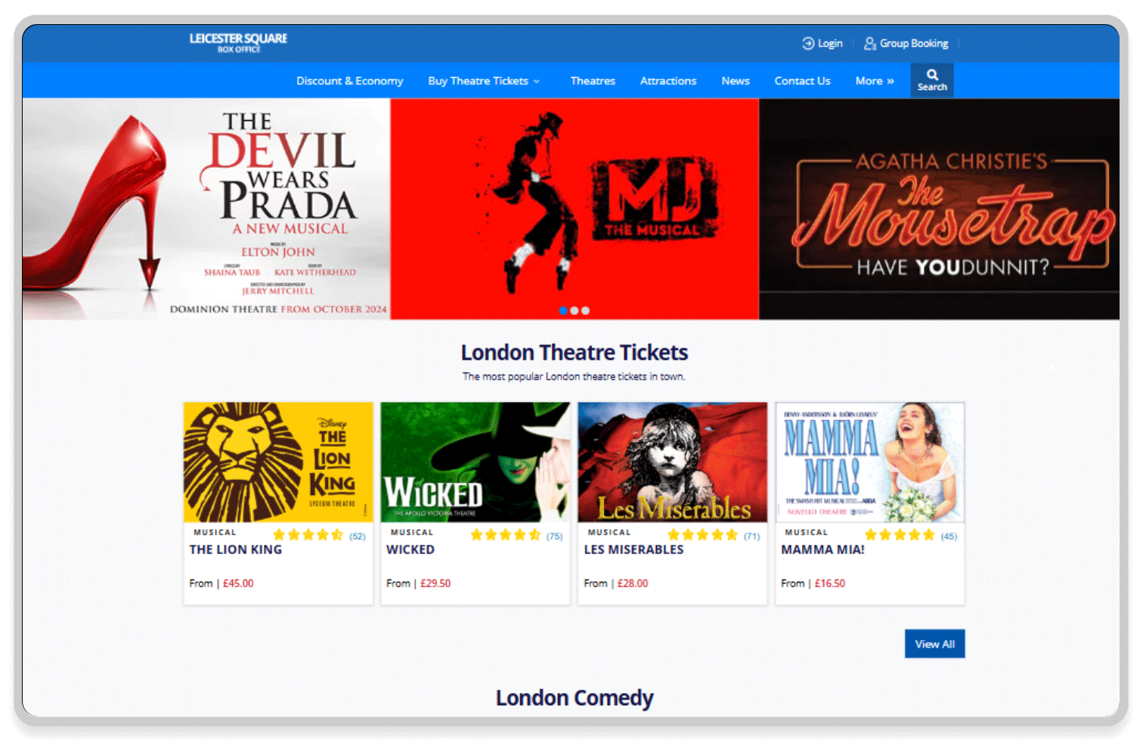The height and width of the screenshot is (742, 1143).
Task: Expand the Buy Theatre Tickets dropdown
Action: (484, 81)
